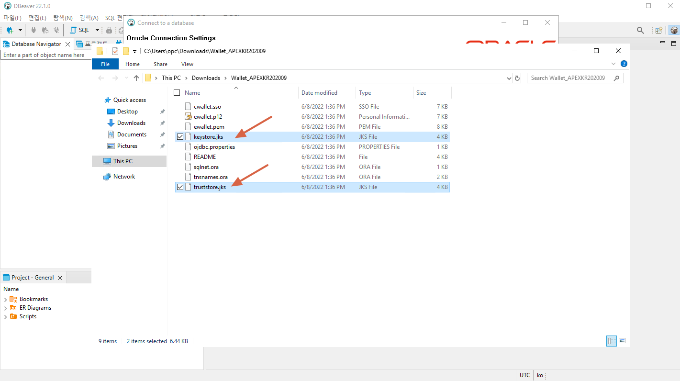680x381 pixels.
Task: Switch Explorer to Details view icon
Action: (x=612, y=341)
